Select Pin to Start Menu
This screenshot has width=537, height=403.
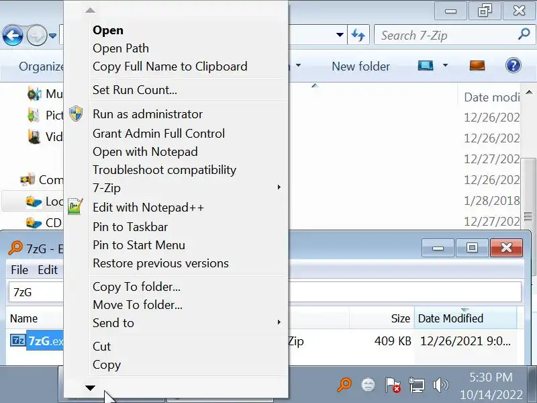tap(139, 245)
